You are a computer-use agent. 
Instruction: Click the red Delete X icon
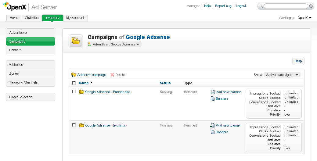coord(112,75)
